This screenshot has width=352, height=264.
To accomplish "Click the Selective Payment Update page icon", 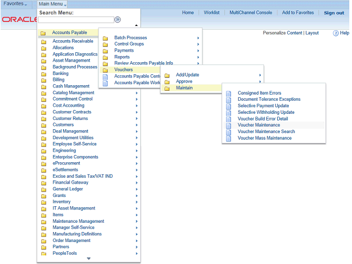I will pyautogui.click(x=229, y=106).
